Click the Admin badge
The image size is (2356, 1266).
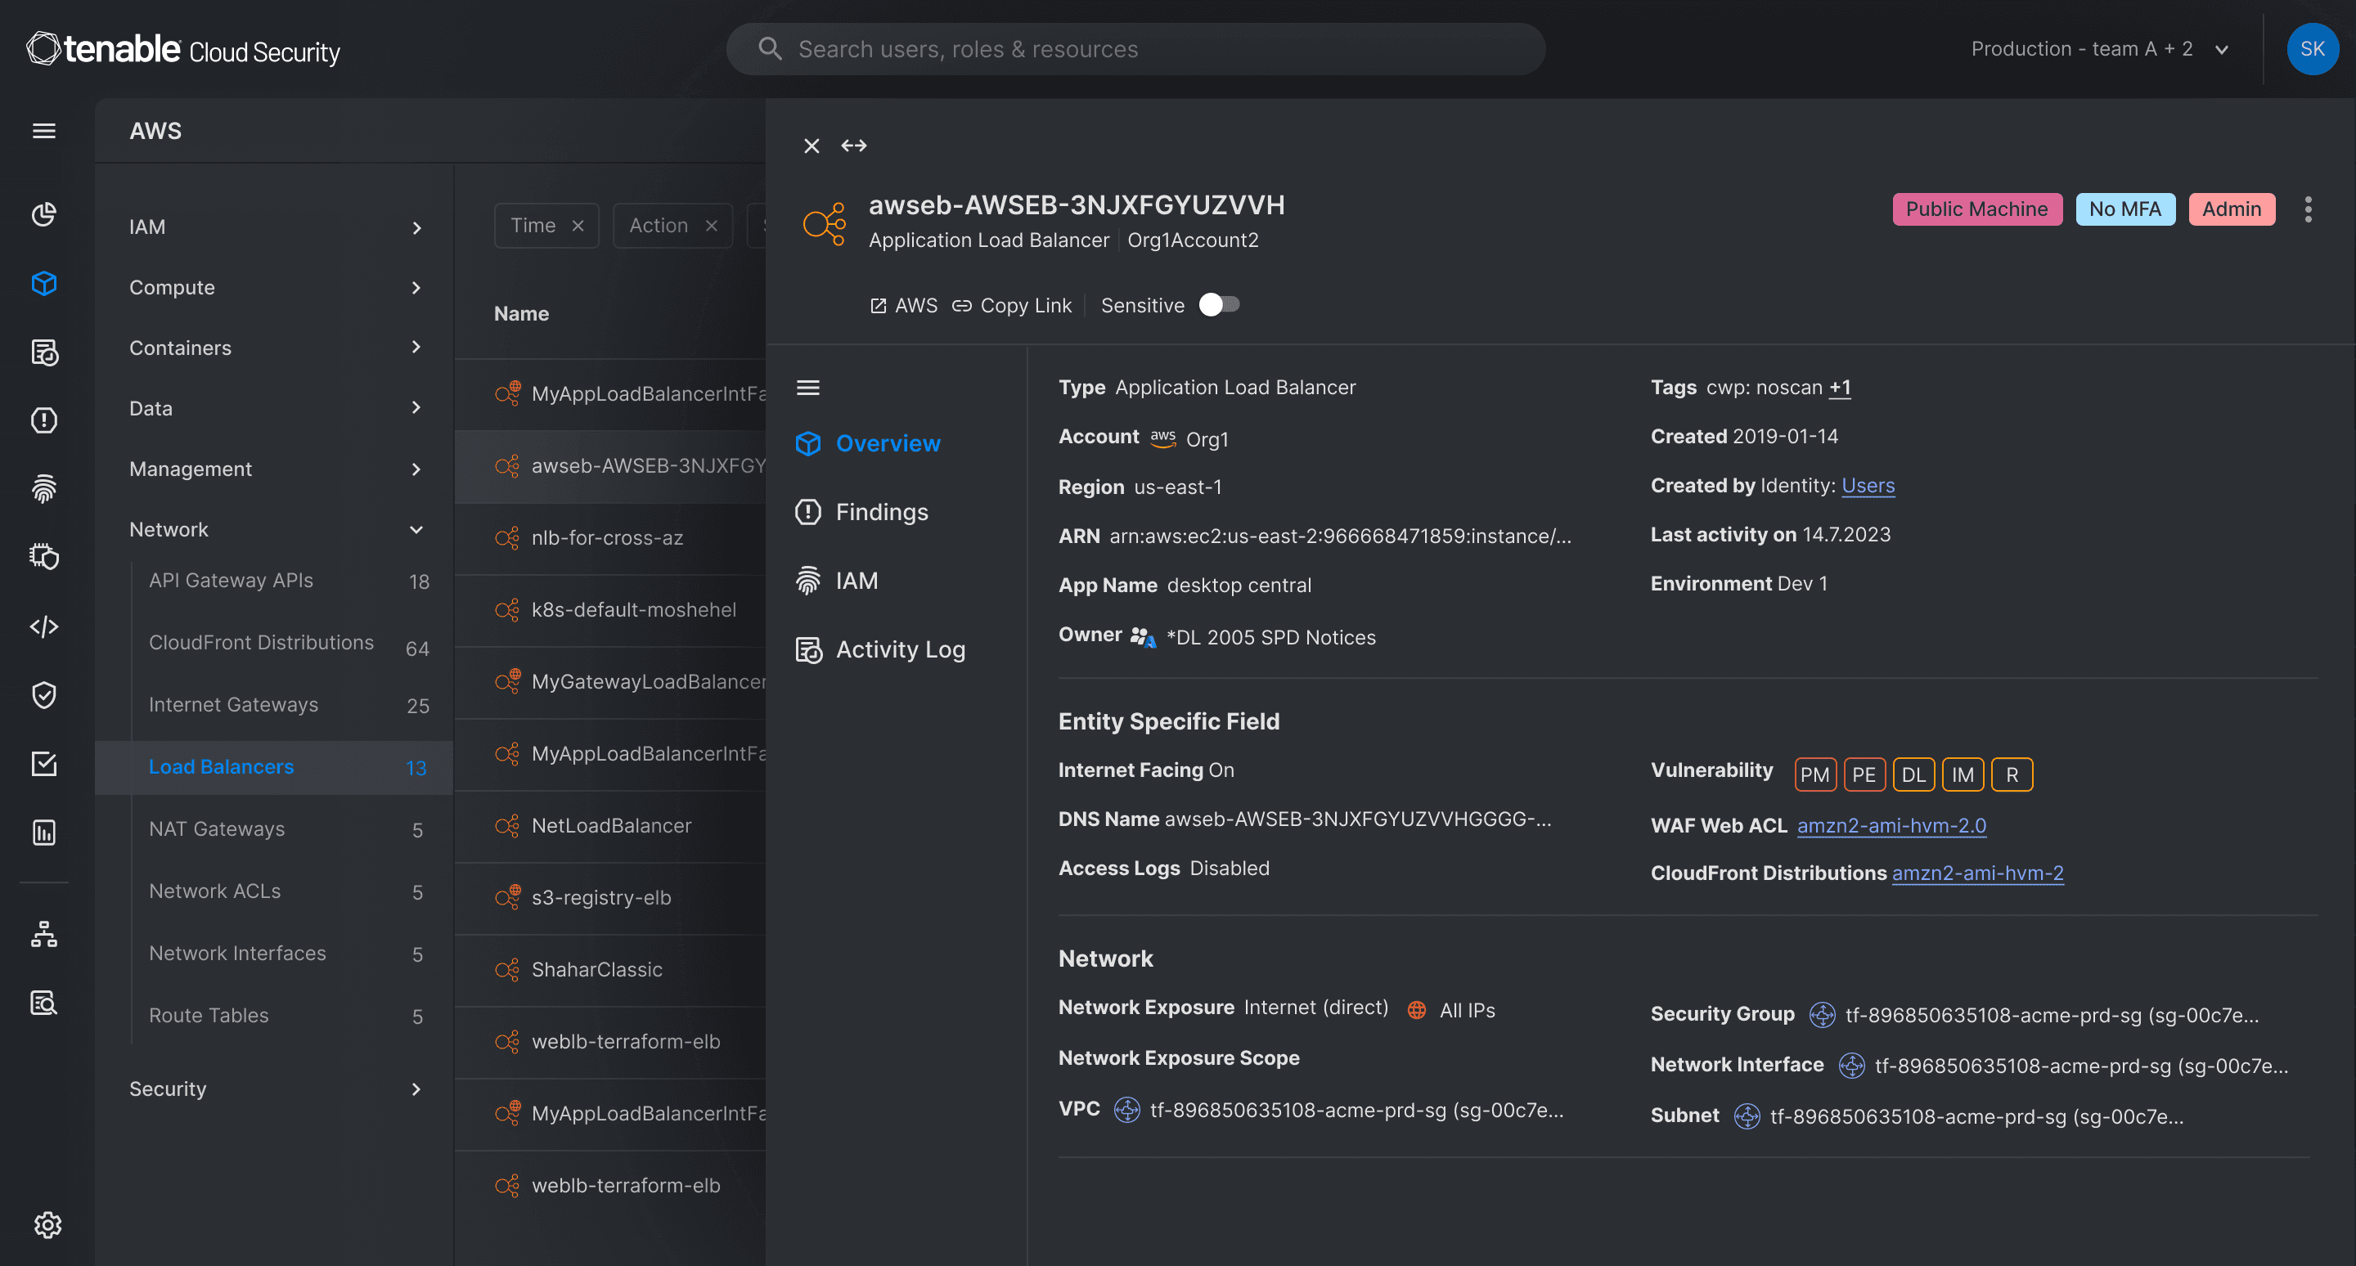pyautogui.click(x=2231, y=209)
